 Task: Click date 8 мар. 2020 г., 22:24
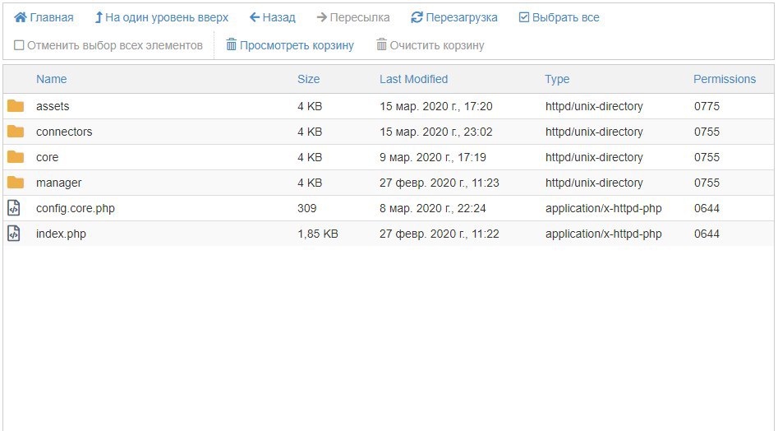(x=433, y=209)
